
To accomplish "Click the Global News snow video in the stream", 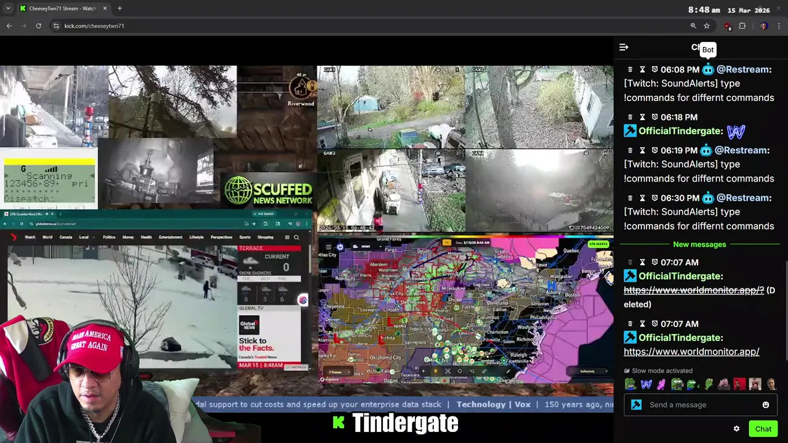I will [123, 306].
